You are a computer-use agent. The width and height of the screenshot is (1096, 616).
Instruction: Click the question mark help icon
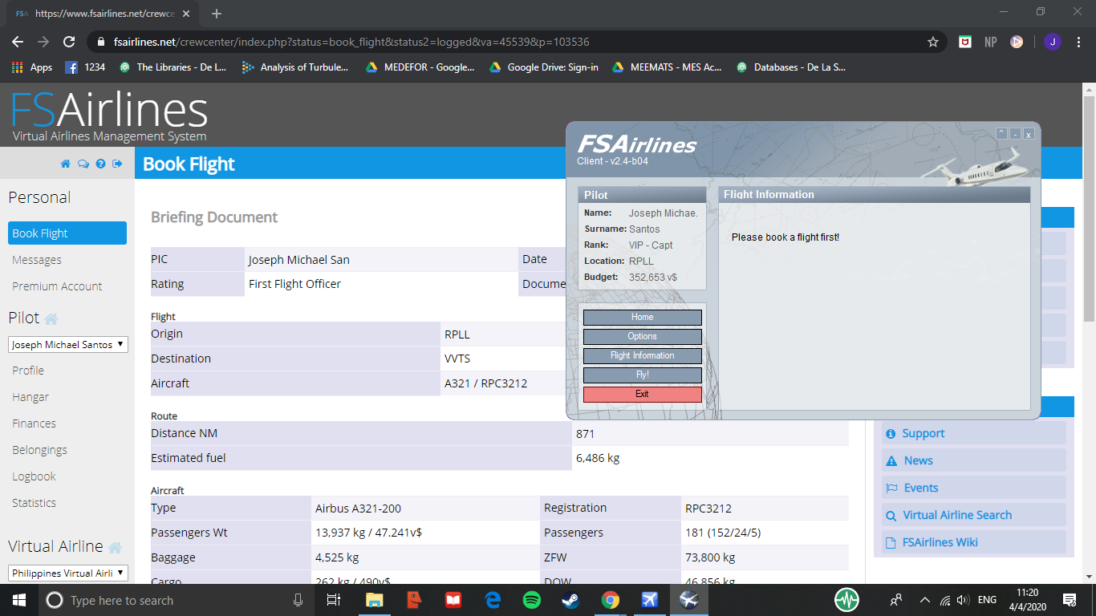click(101, 164)
